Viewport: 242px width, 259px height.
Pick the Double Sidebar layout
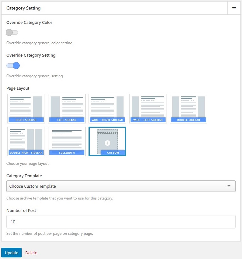click(189, 109)
